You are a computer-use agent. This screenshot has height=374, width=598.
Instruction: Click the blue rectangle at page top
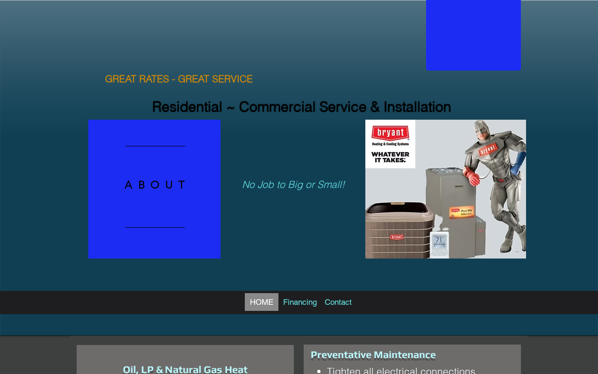[473, 35]
